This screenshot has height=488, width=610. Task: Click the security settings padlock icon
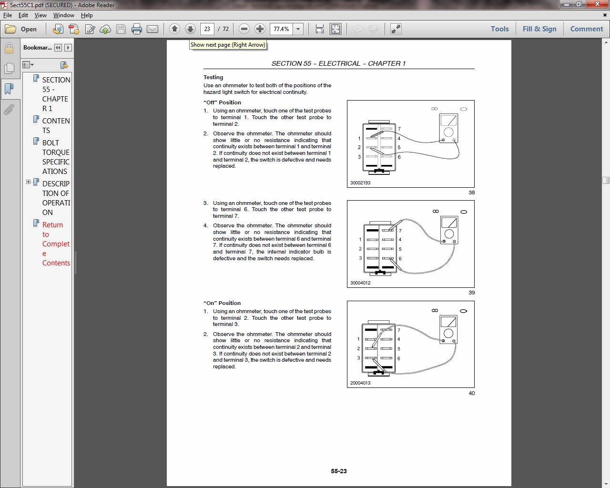[9, 48]
